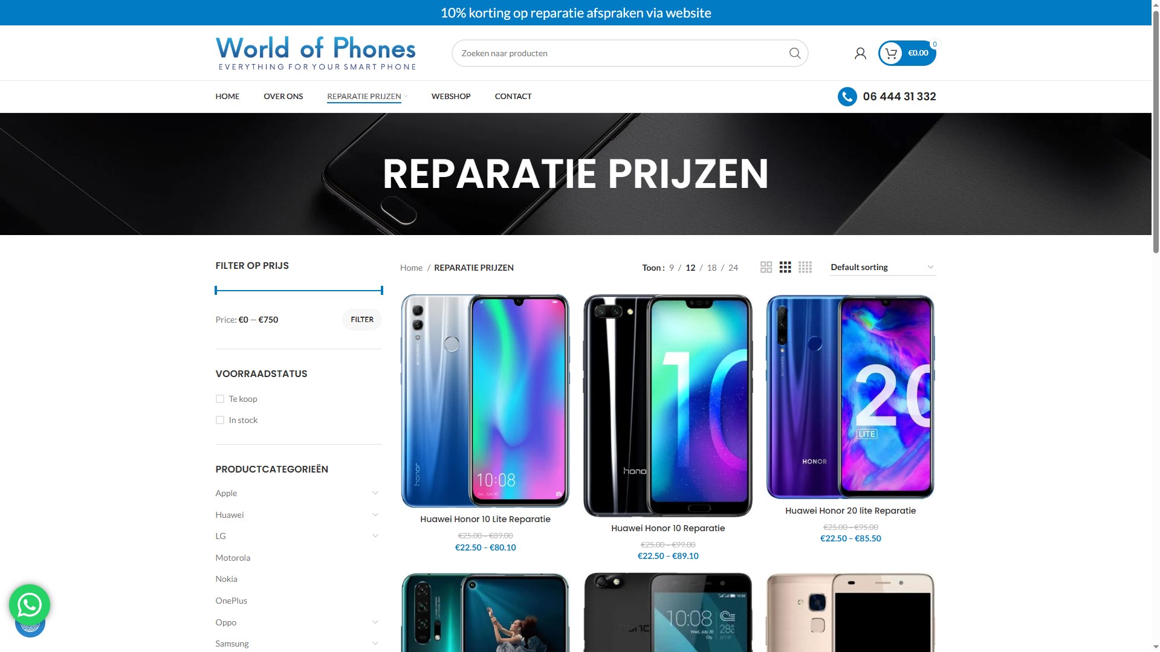Open the WhatsApp chat bubble
The width and height of the screenshot is (1160, 652).
pyautogui.click(x=30, y=604)
